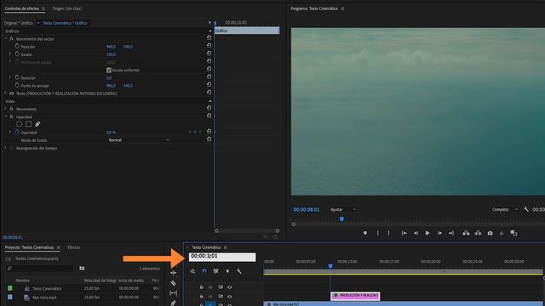Reset the Movimiento del vector effect
545x306 pixels.
point(209,37)
